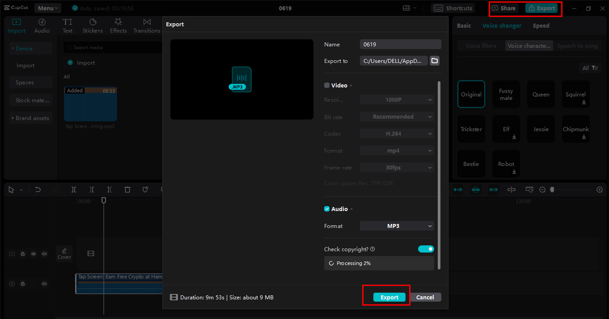Click the zoom in timeline magnifier
Image resolution: width=609 pixels, height=319 pixels.
pos(599,190)
